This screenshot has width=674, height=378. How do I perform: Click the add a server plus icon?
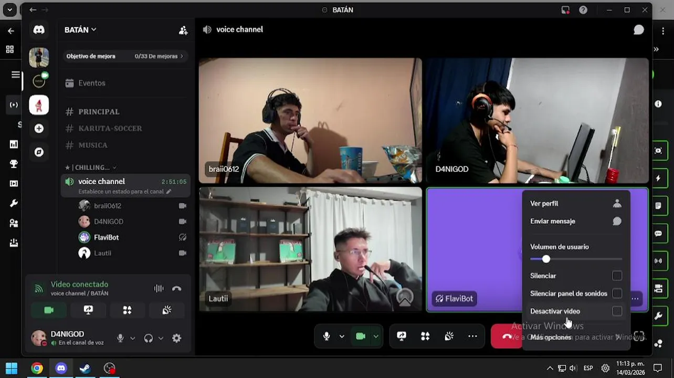39,128
